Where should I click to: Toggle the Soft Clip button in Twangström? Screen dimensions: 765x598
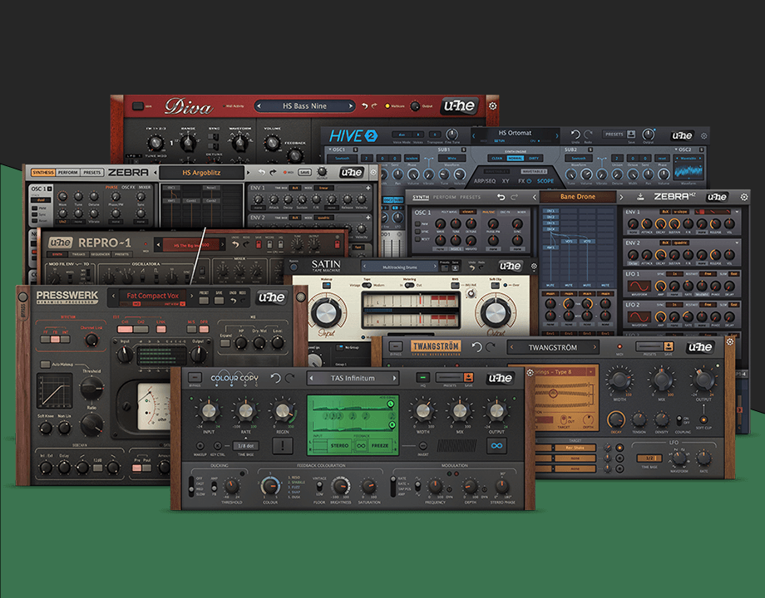pyautogui.click(x=703, y=419)
